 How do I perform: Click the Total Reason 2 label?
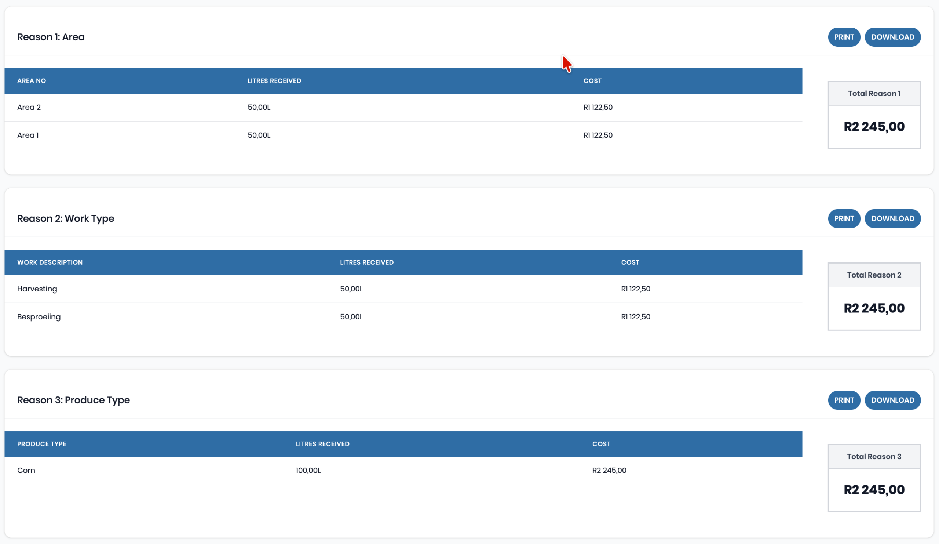pyautogui.click(x=874, y=275)
